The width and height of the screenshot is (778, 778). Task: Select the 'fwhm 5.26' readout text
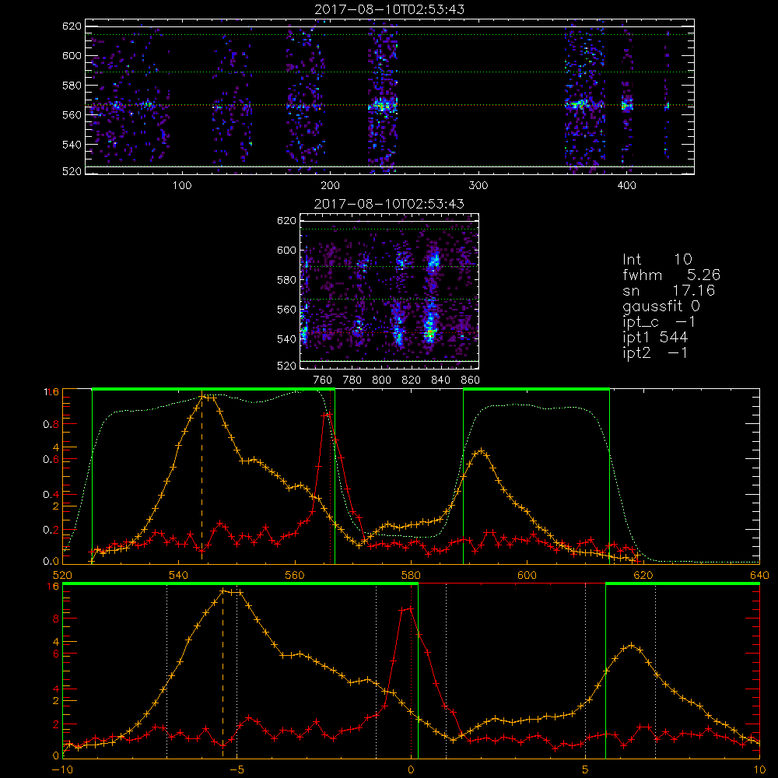coord(671,275)
